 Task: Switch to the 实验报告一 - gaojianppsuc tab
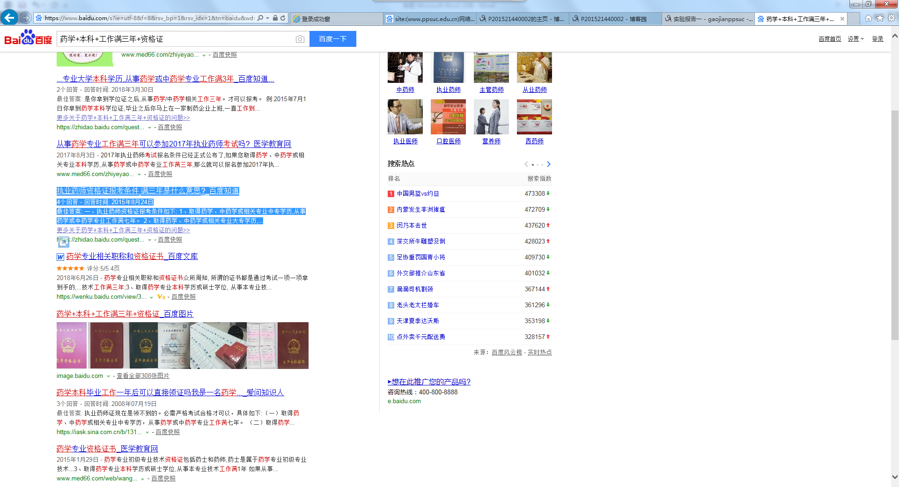[708, 19]
